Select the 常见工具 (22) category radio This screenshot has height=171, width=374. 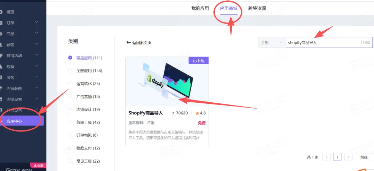point(70,161)
